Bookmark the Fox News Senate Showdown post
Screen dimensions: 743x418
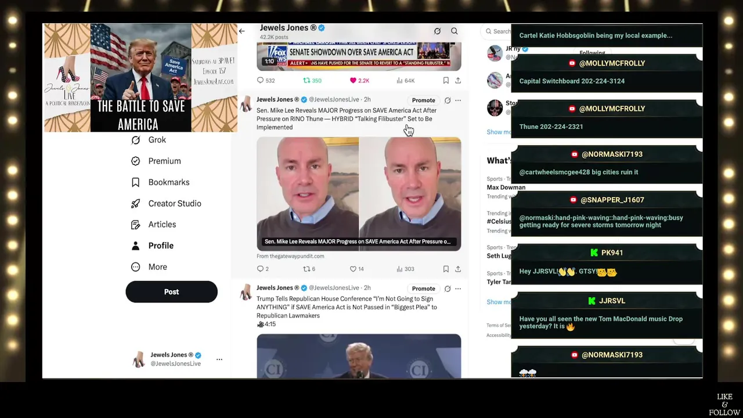click(x=446, y=81)
